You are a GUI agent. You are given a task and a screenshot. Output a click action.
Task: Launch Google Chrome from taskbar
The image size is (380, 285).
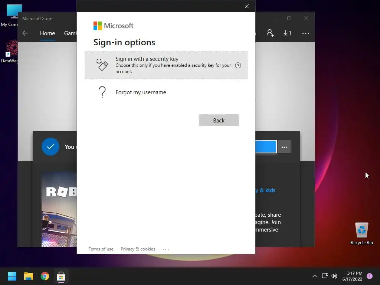pos(45,276)
